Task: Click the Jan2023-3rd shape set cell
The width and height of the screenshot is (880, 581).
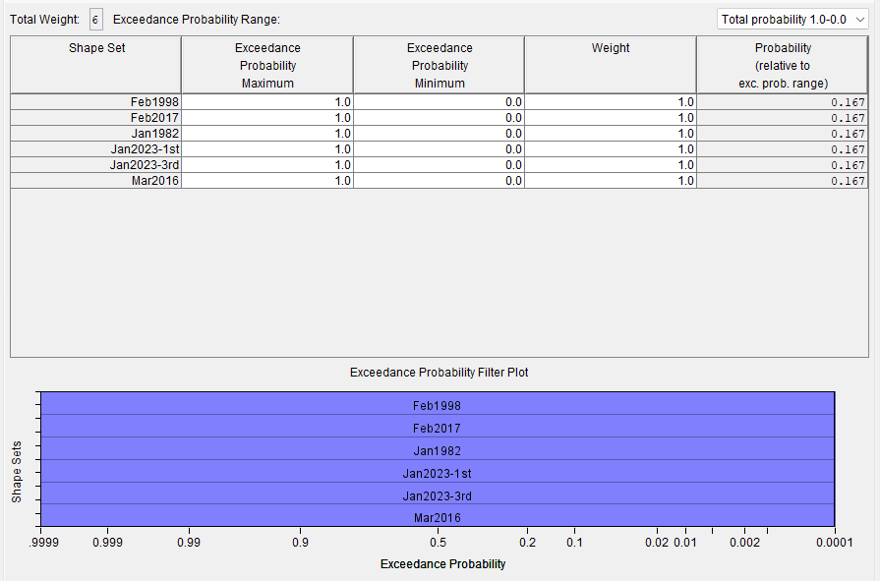Action: point(96,165)
